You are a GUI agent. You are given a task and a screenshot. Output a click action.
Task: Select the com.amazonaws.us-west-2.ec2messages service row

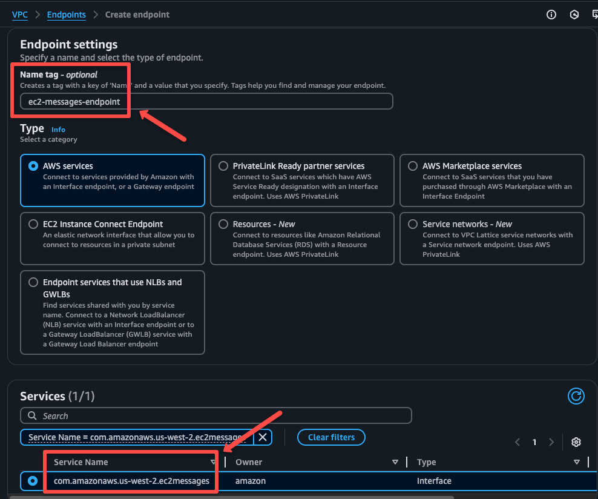[x=32, y=481]
